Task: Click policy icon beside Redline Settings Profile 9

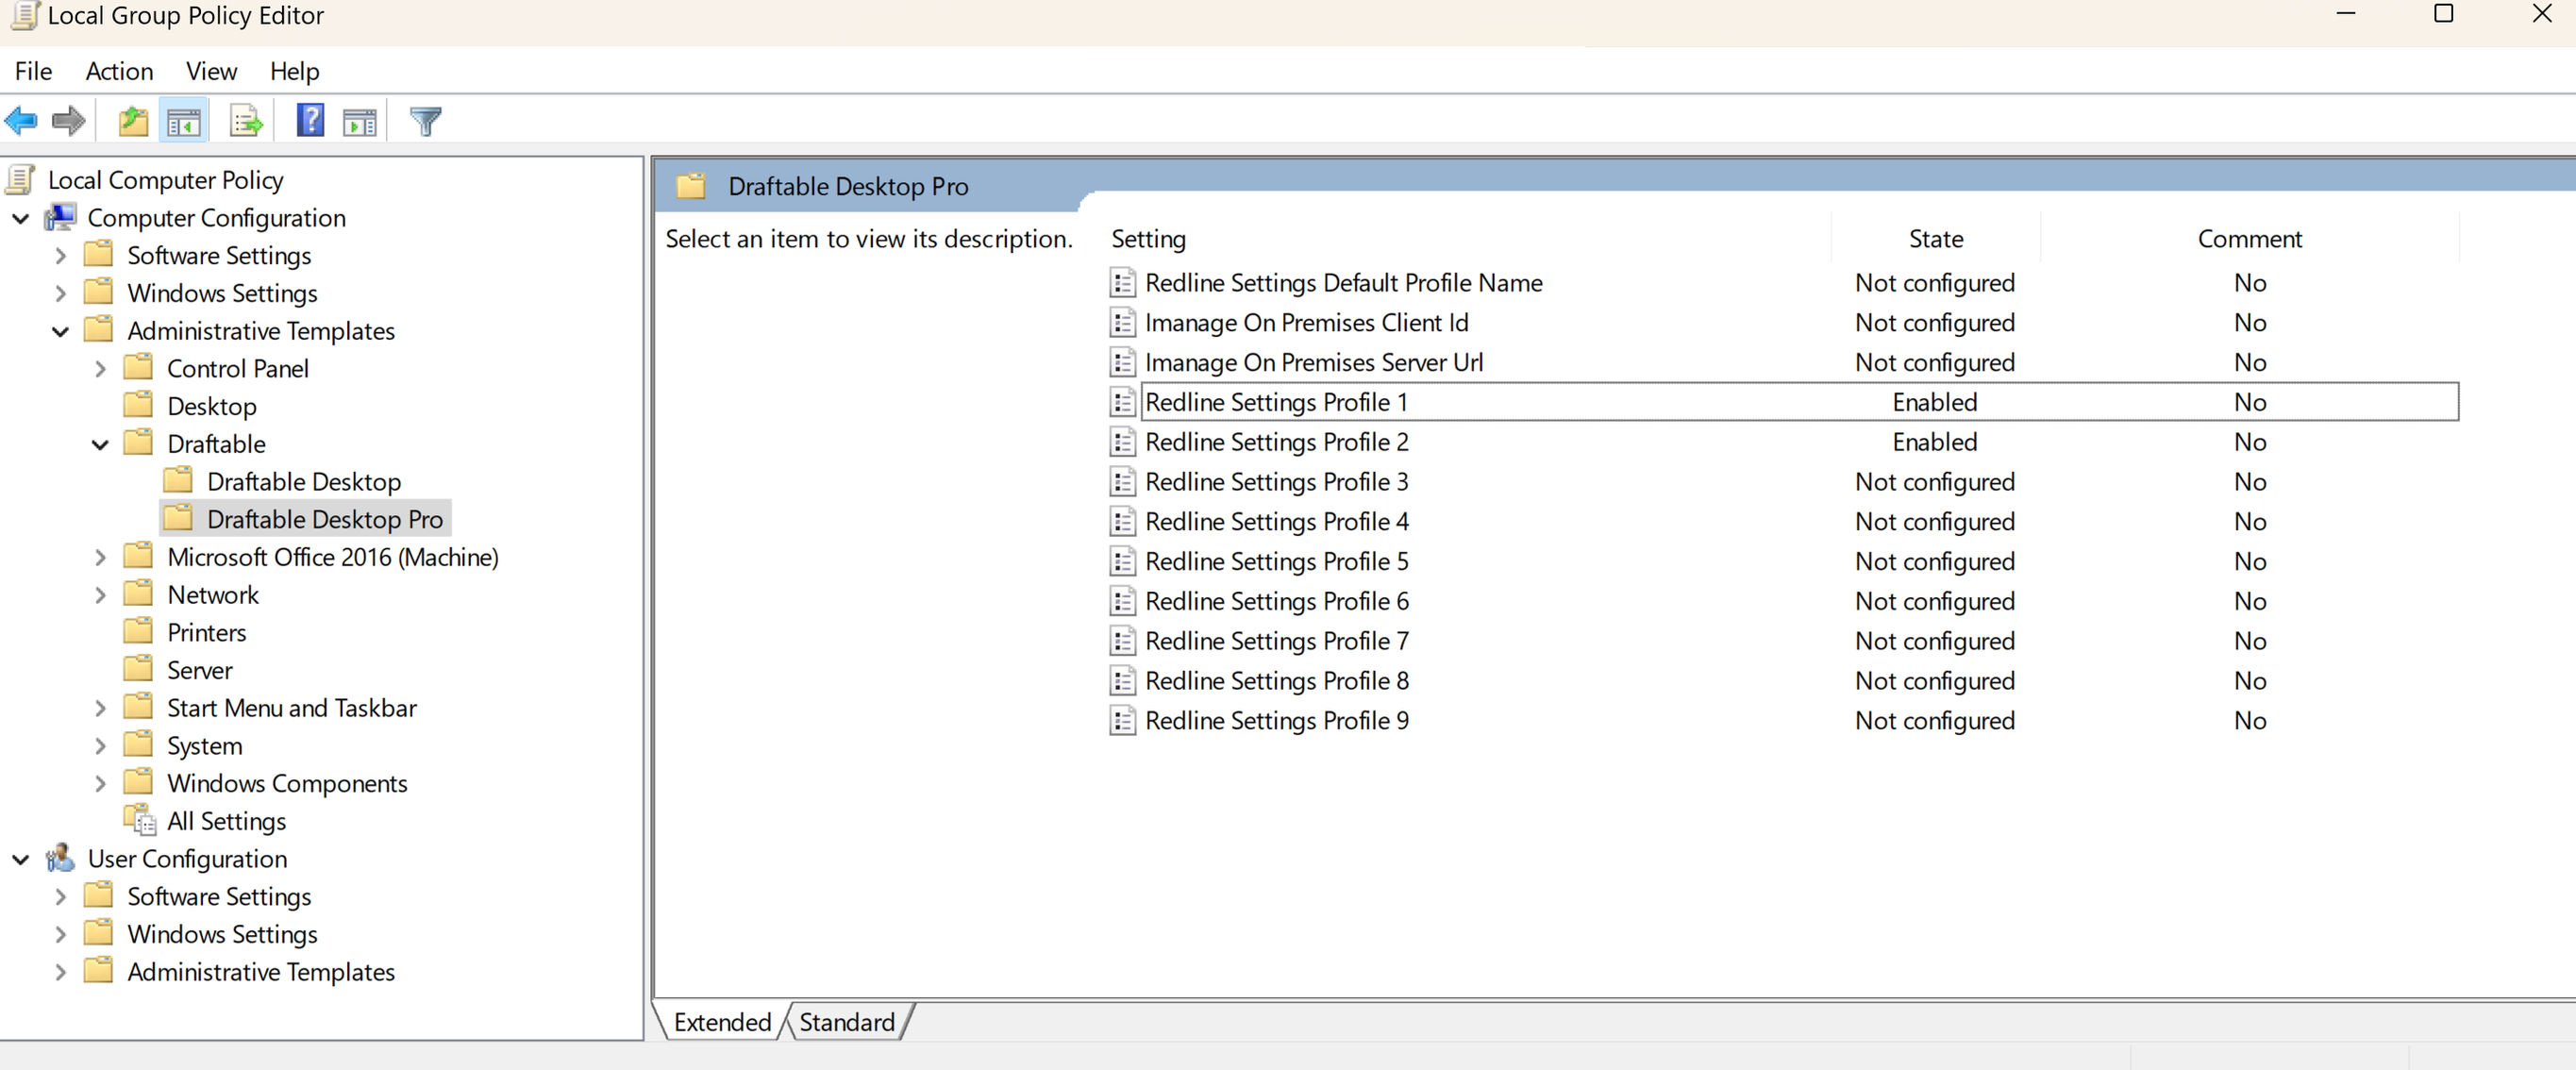Action: tap(1123, 720)
